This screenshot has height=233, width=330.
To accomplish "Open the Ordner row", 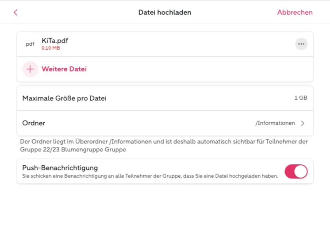I will [x=165, y=123].
